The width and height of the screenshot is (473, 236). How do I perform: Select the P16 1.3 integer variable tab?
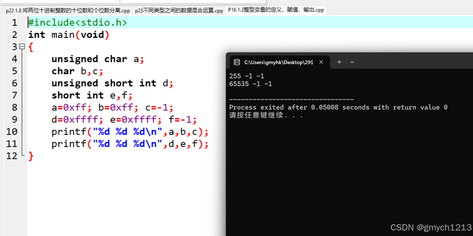(x=276, y=10)
